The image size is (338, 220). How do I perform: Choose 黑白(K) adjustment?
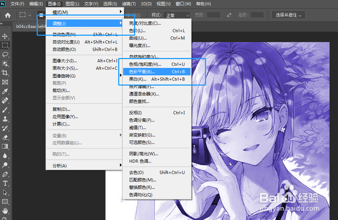tap(157, 79)
